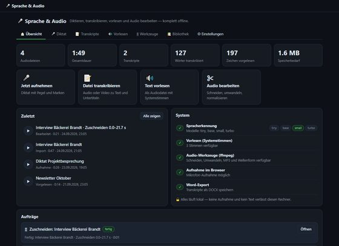
Task: Play the Newsletter Oktober audio
Action: click(28, 181)
